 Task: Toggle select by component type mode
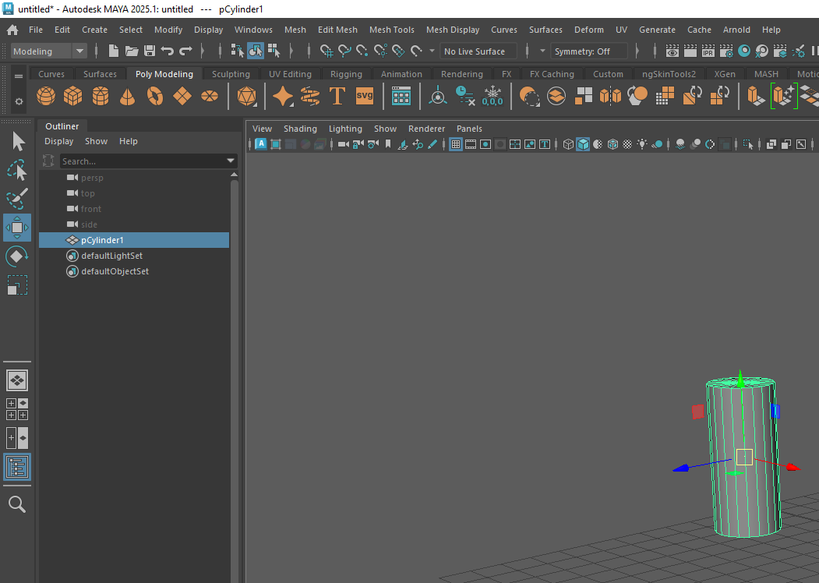(x=274, y=51)
